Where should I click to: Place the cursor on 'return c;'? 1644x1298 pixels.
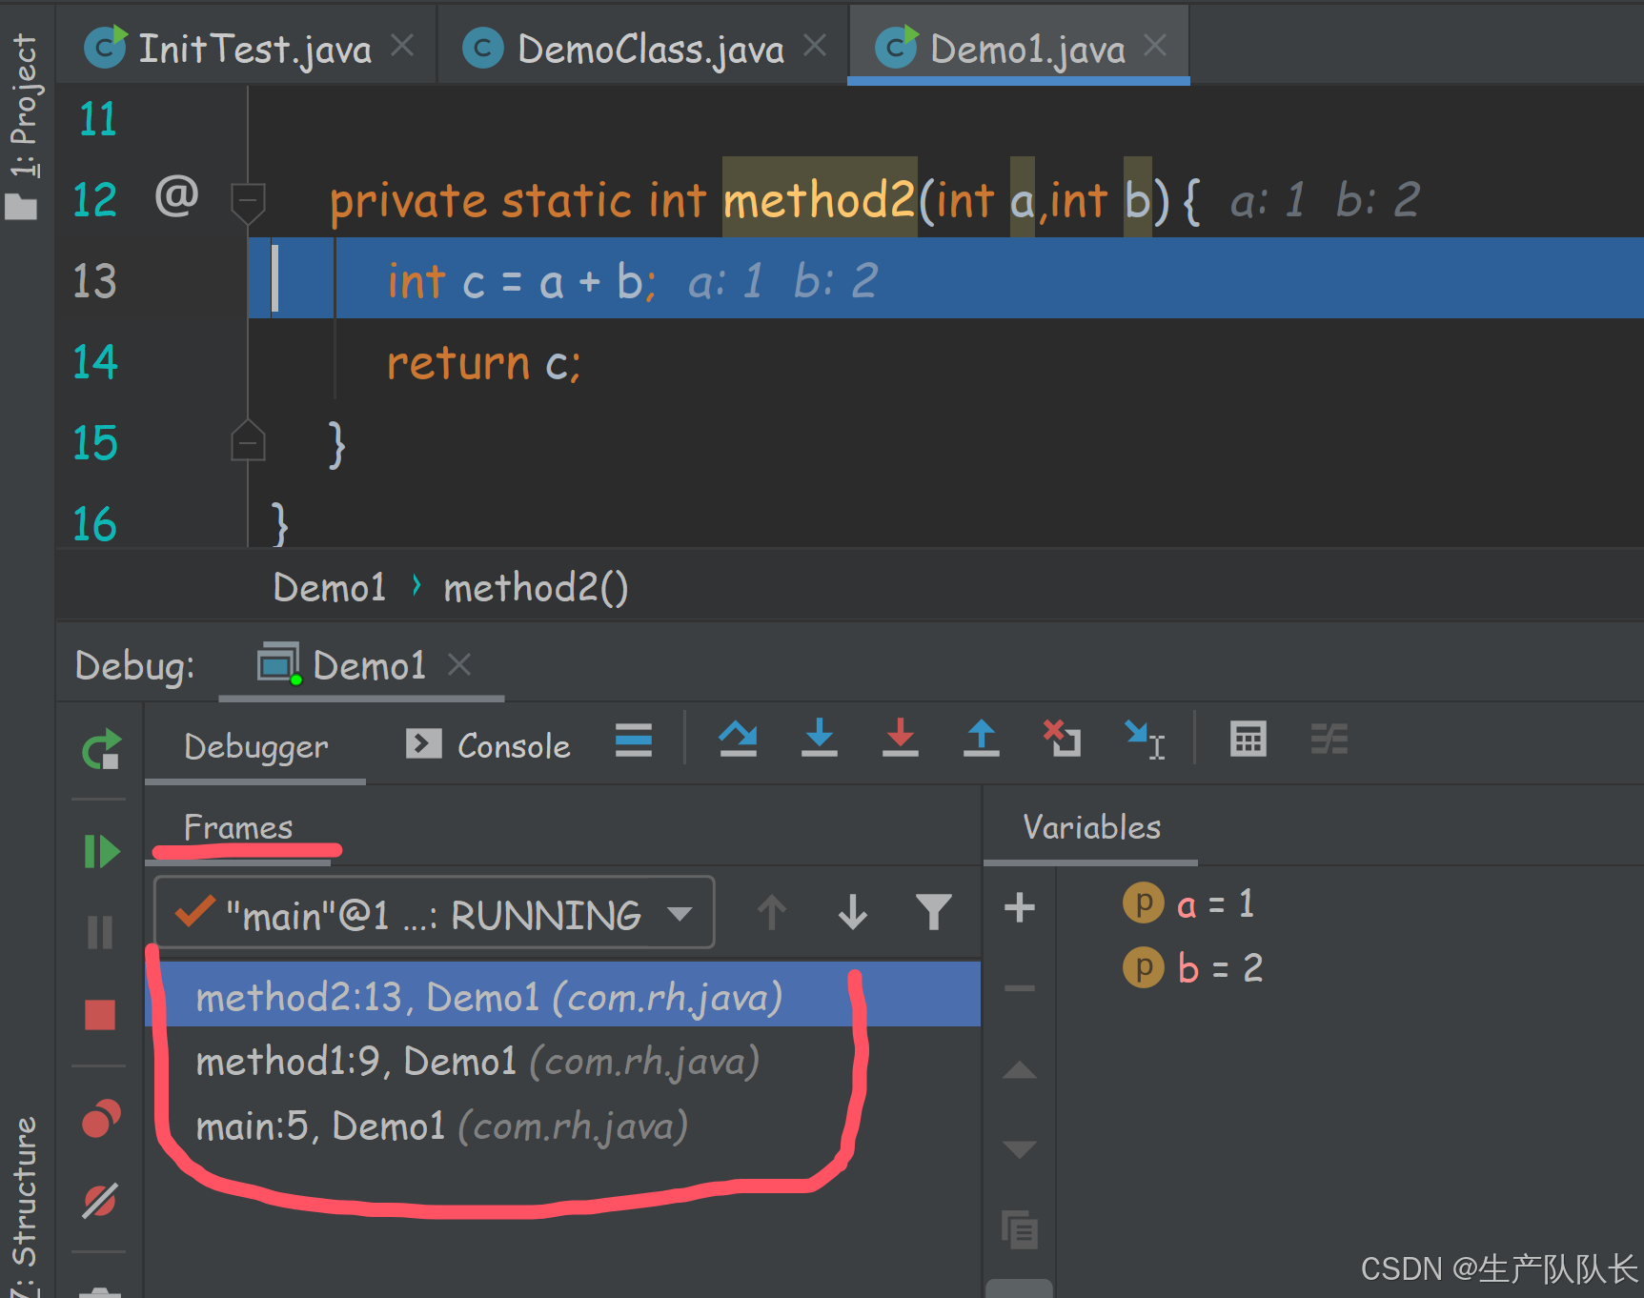(x=484, y=363)
